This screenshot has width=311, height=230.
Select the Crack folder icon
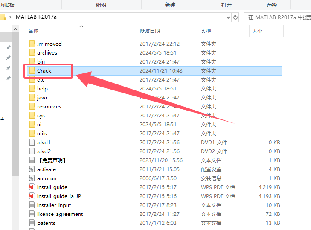(x=32, y=70)
